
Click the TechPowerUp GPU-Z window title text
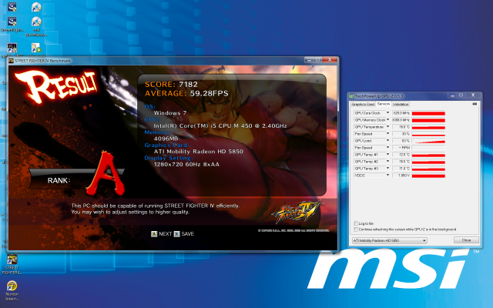click(378, 96)
